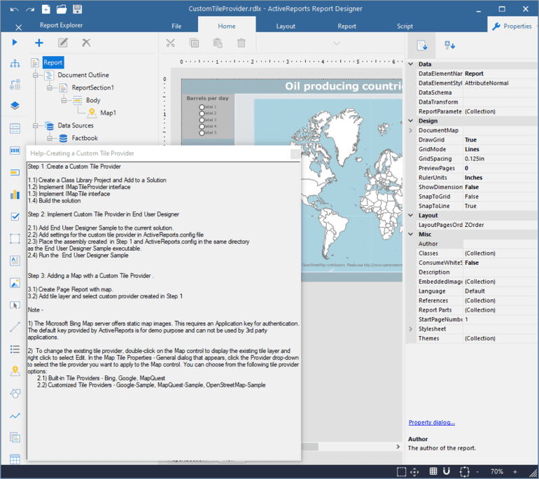Increase zoom with the plus button
539x479 pixels.
(515, 471)
